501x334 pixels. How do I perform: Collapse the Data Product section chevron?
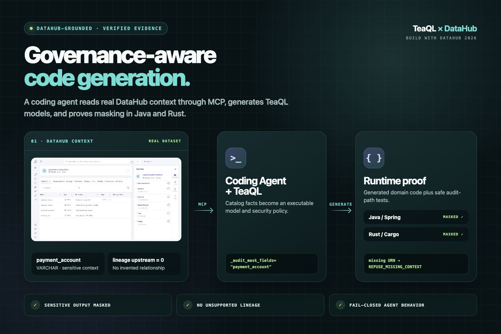136,205
